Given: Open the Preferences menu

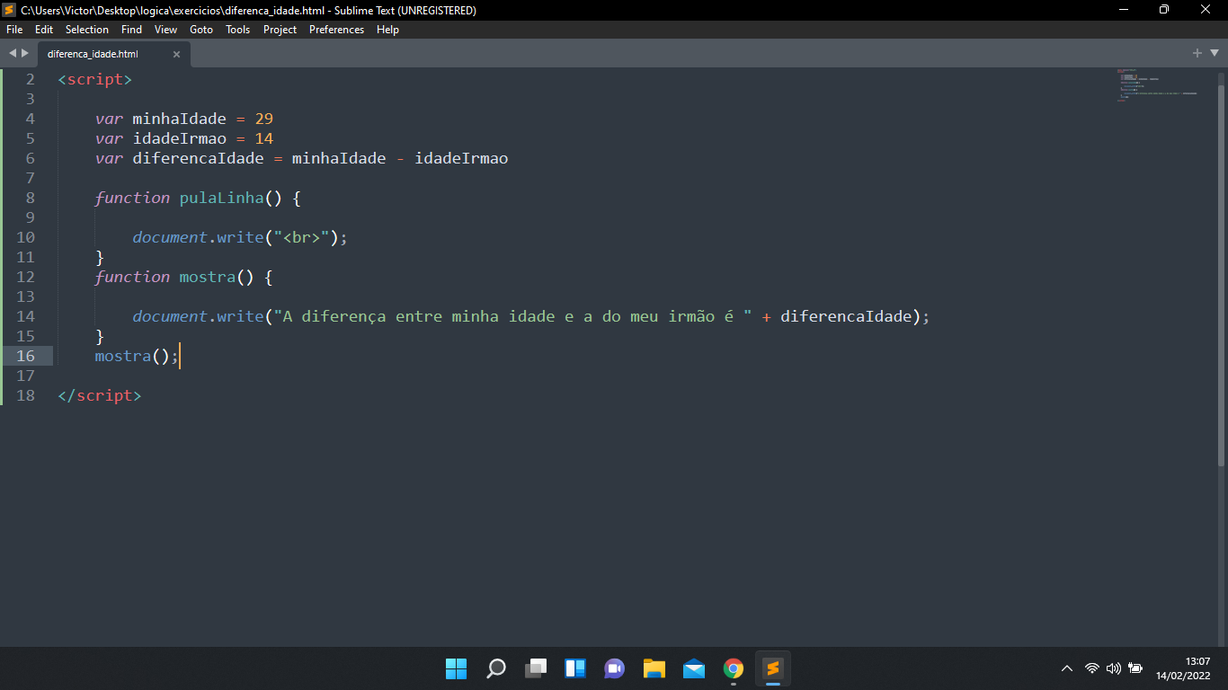Looking at the screenshot, I should click(337, 30).
